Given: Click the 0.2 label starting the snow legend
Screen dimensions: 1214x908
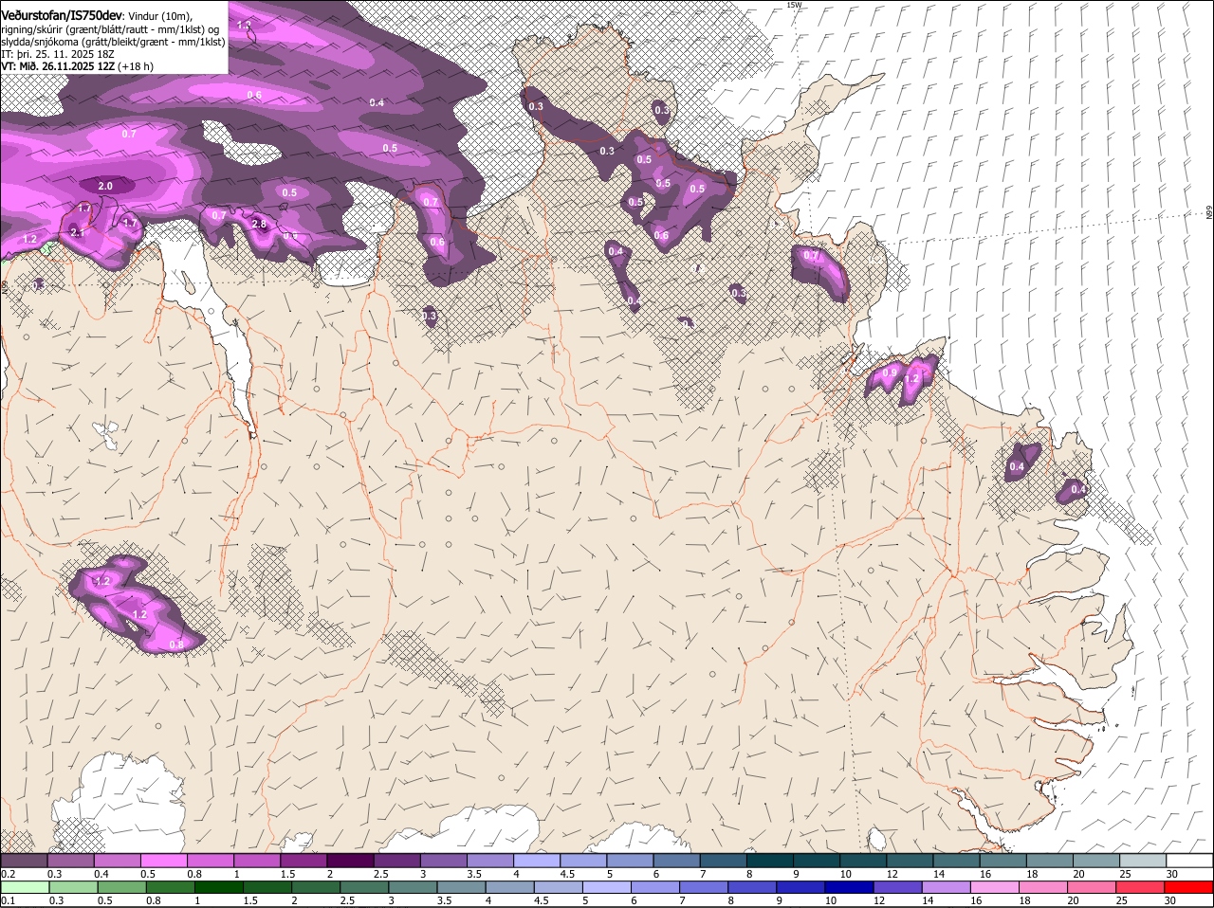Looking at the screenshot, I should click(8, 874).
